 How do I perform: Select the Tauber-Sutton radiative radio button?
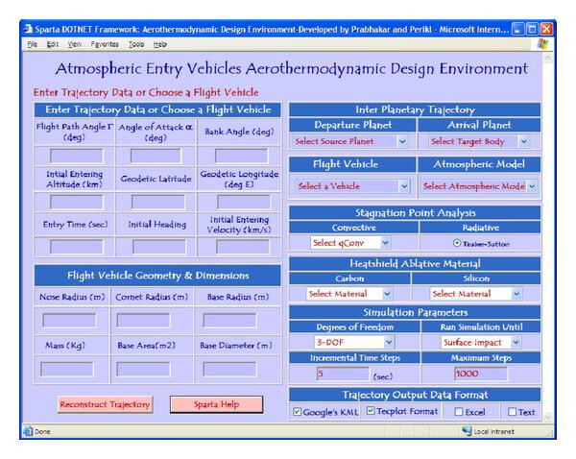457,243
